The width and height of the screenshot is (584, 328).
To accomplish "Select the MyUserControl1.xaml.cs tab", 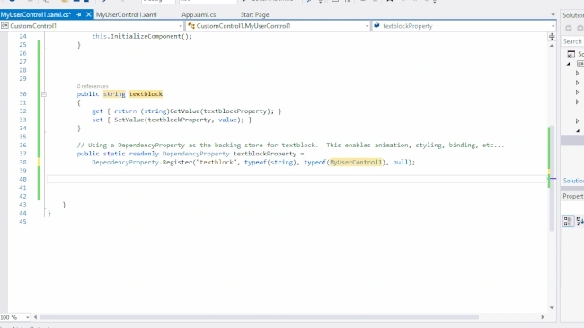I will [36, 14].
